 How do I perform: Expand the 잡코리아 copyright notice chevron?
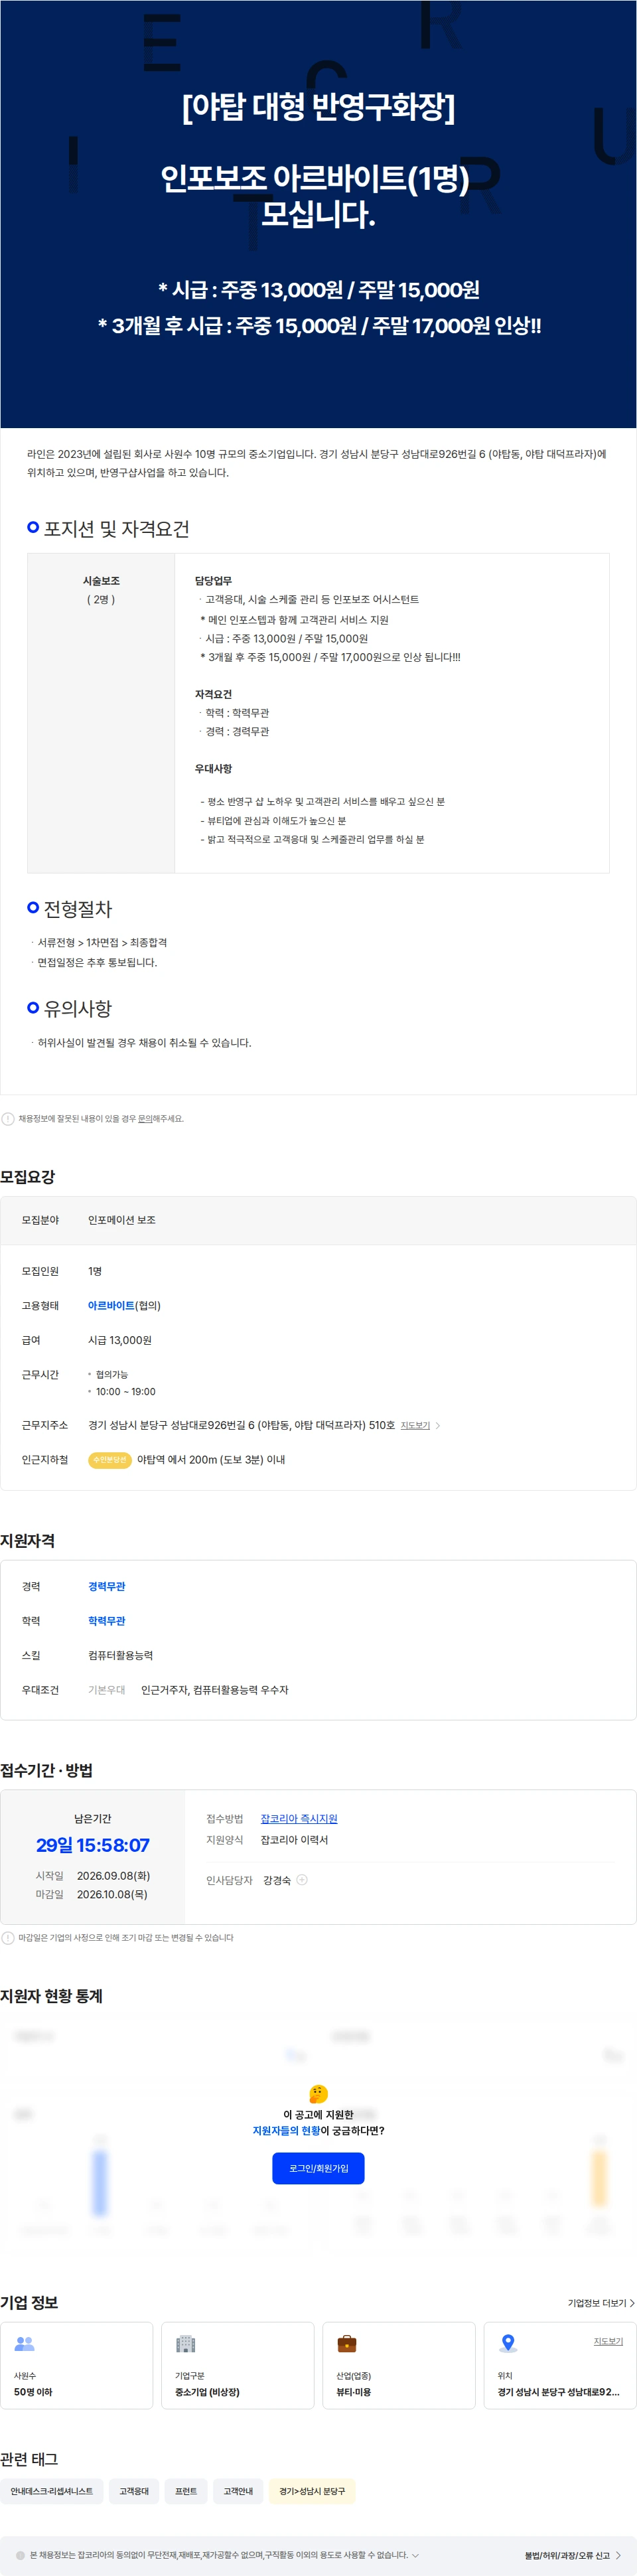pos(416,2555)
